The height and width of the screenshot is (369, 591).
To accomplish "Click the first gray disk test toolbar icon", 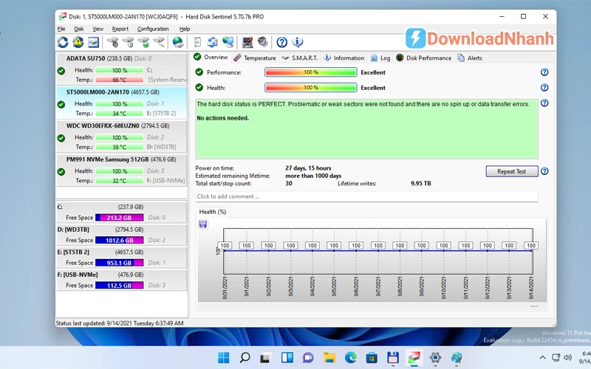I will click(113, 42).
